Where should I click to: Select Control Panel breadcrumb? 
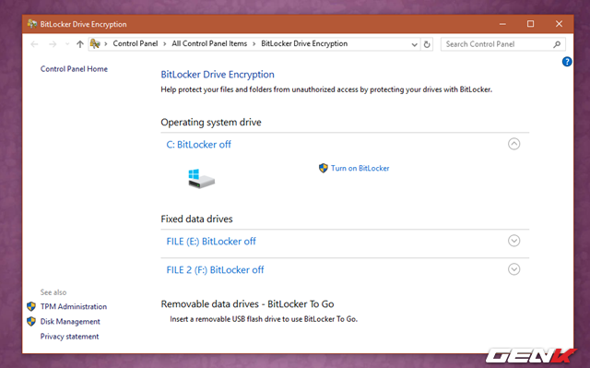coord(136,43)
